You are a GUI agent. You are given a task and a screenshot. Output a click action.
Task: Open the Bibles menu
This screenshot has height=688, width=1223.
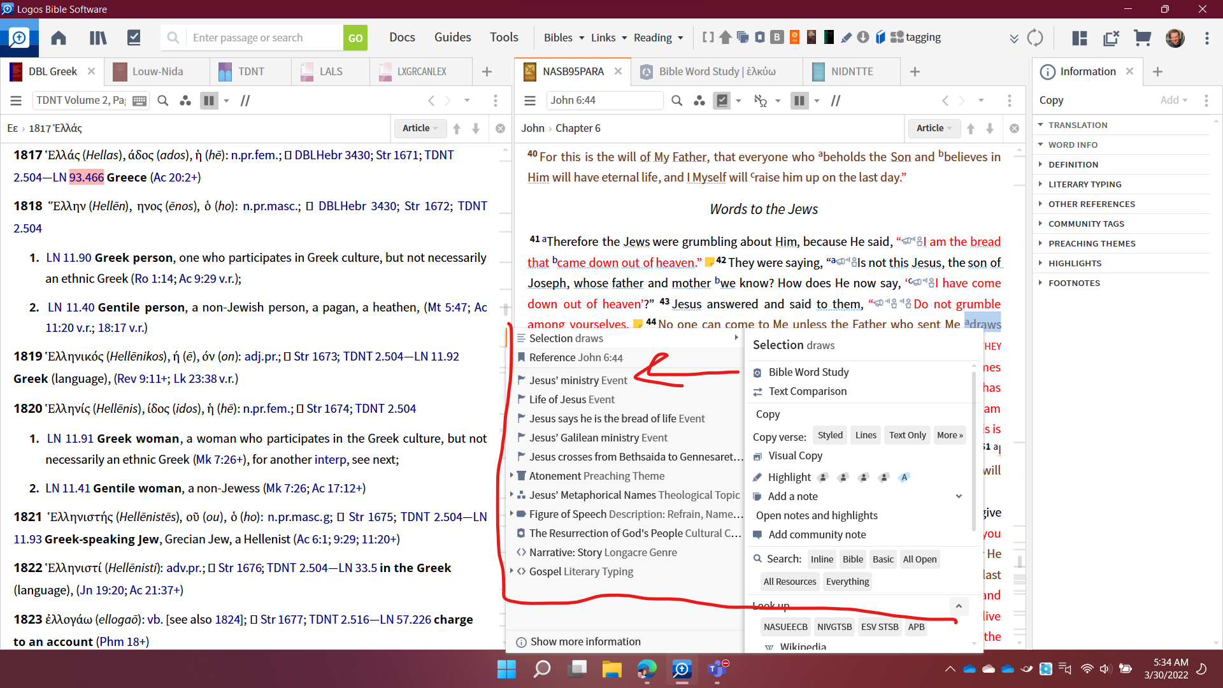click(x=564, y=38)
